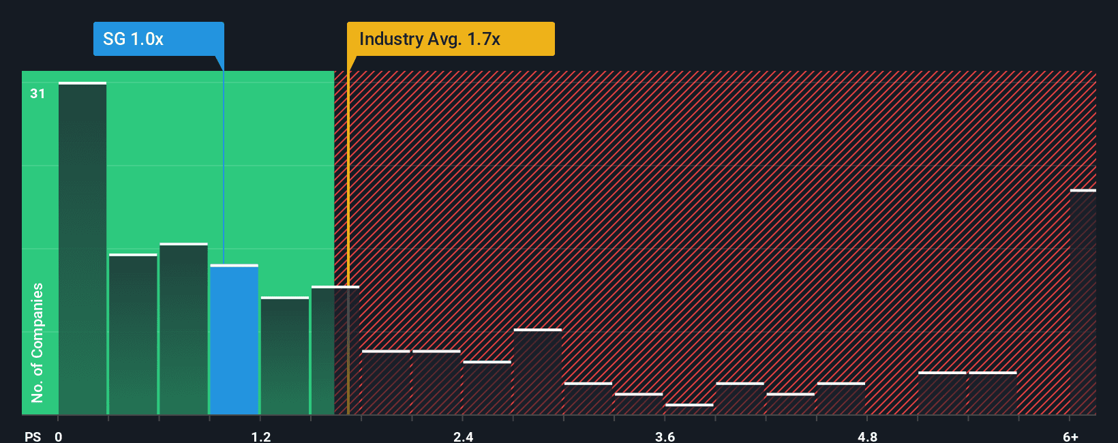
Task: Select the blue highlighted histogram bar
Action: tap(234, 339)
